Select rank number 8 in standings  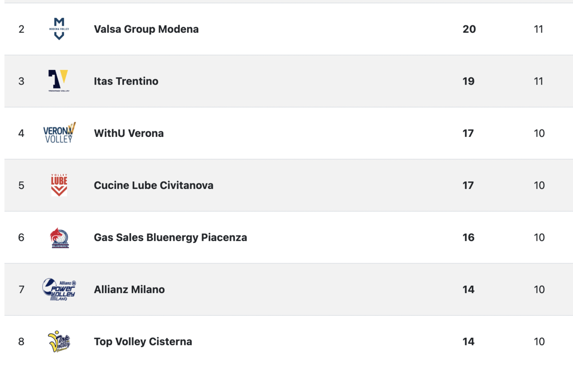21,342
